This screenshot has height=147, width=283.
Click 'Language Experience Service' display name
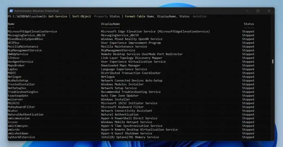click(124, 69)
